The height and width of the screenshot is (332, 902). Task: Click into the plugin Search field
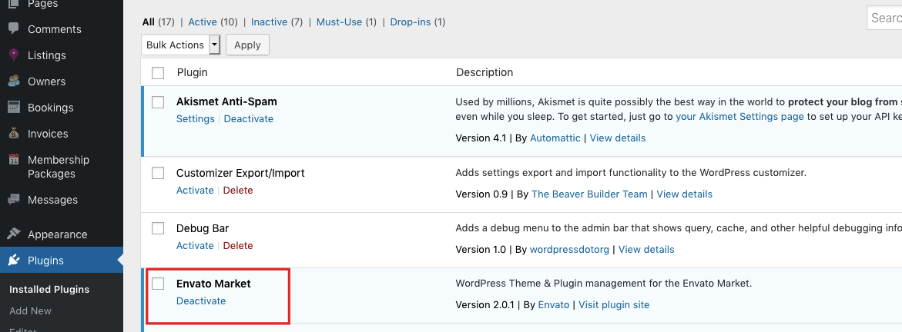click(x=884, y=18)
